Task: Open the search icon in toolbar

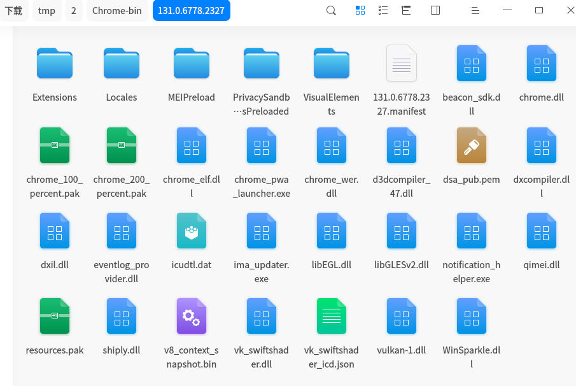Action: pos(331,11)
